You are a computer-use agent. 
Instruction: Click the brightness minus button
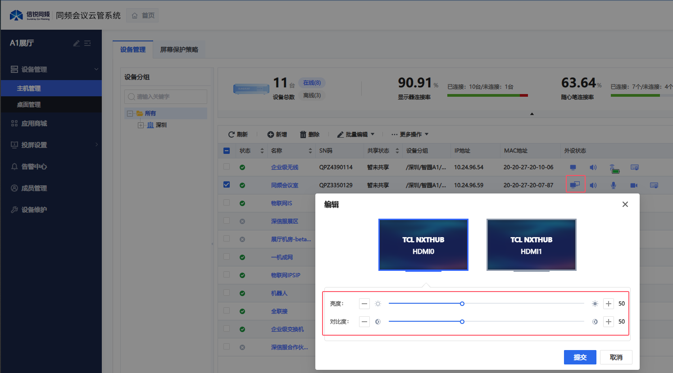coord(364,304)
